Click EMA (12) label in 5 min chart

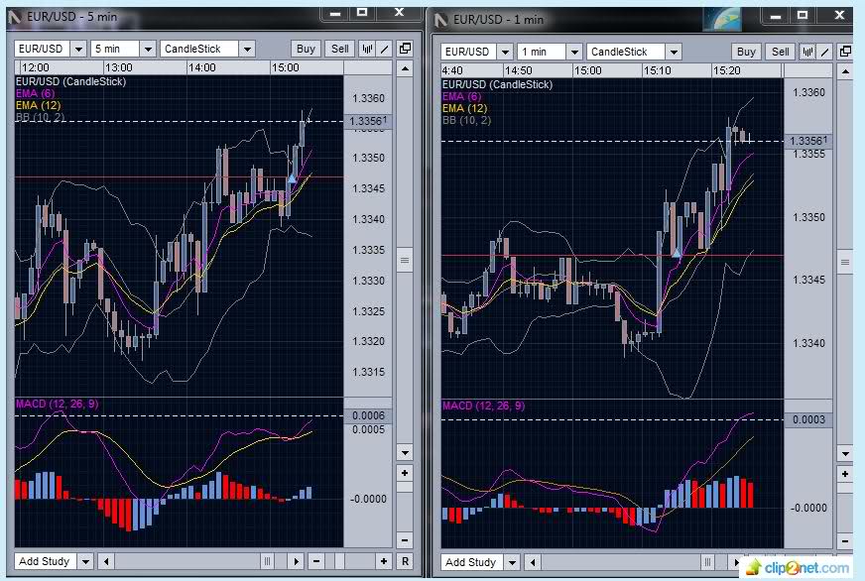pyautogui.click(x=39, y=105)
